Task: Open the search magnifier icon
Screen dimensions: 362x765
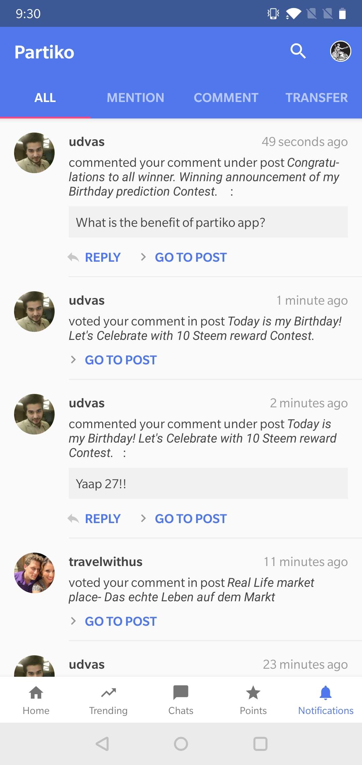Action: pyautogui.click(x=298, y=51)
